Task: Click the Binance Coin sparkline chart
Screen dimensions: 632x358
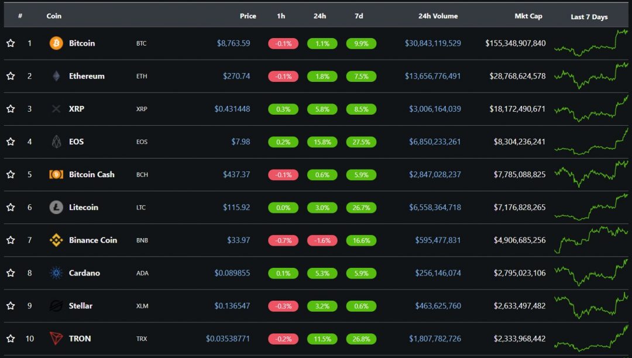Action: (591, 240)
